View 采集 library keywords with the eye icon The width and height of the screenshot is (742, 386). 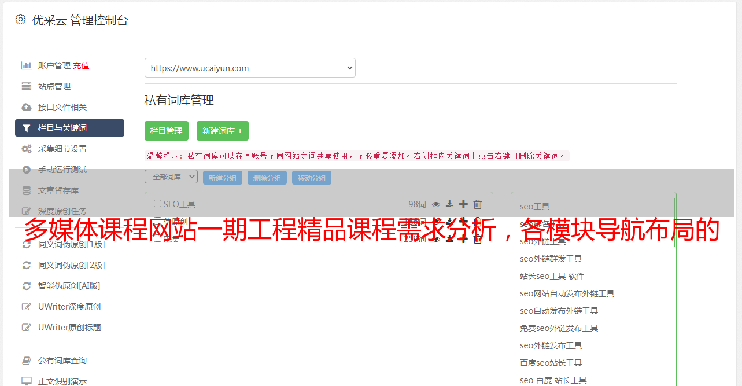point(436,239)
